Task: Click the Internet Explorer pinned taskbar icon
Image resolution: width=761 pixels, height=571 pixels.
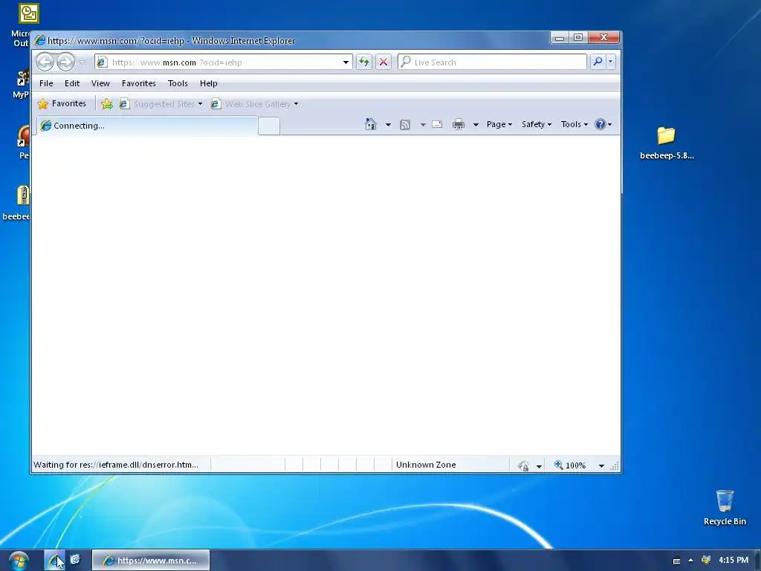Action: click(54, 561)
